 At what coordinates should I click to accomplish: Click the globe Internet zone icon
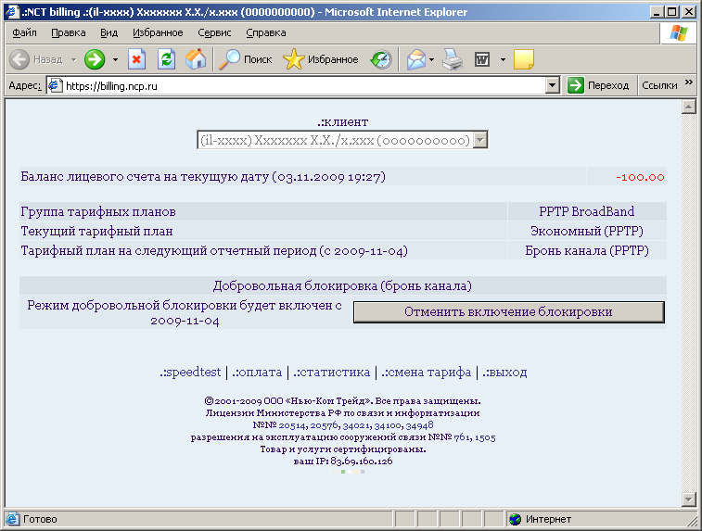coord(516,519)
